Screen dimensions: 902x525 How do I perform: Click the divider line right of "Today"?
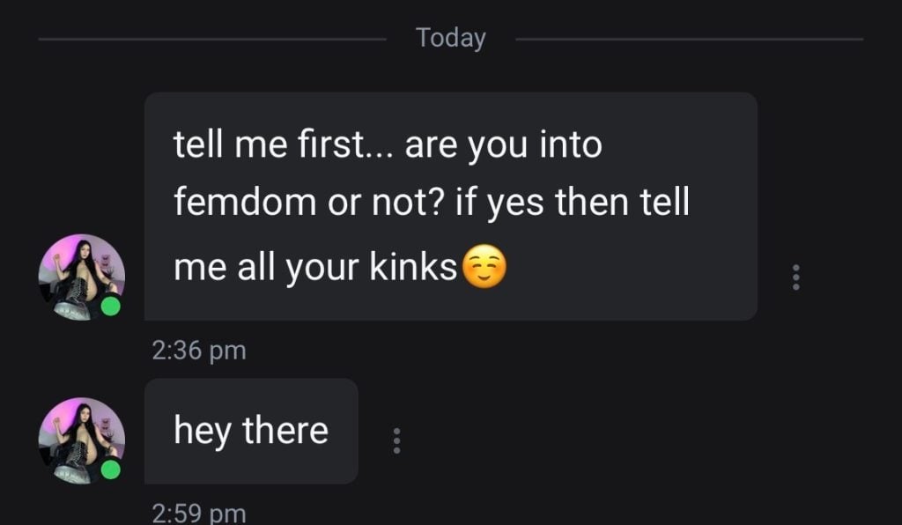click(689, 39)
